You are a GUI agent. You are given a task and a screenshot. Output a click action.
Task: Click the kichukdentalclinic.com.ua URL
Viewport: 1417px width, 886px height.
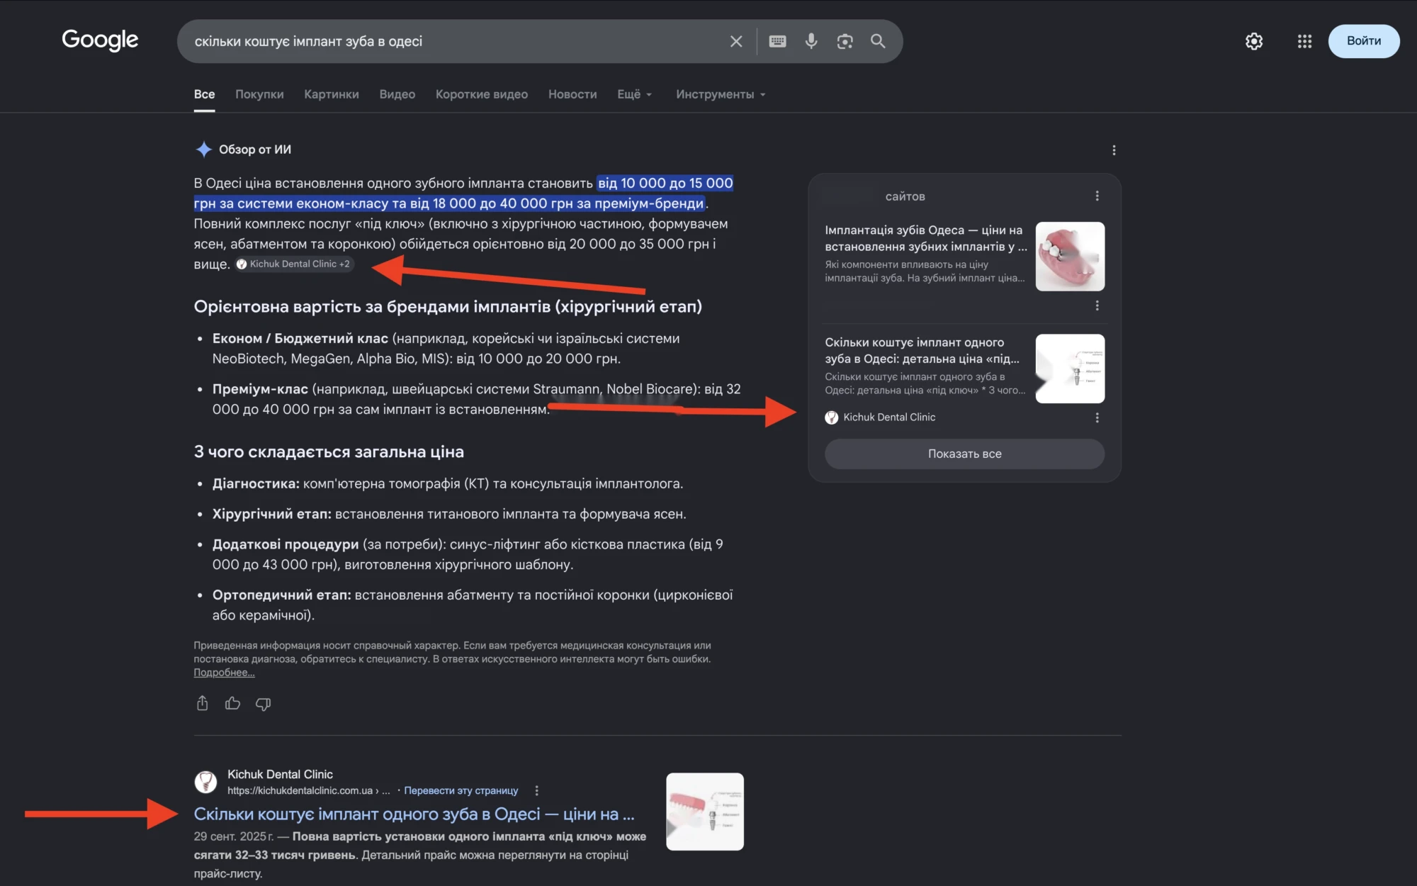coord(309,790)
